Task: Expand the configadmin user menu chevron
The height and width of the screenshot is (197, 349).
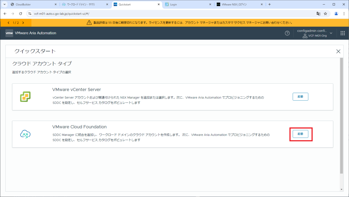Action: [x=331, y=33]
